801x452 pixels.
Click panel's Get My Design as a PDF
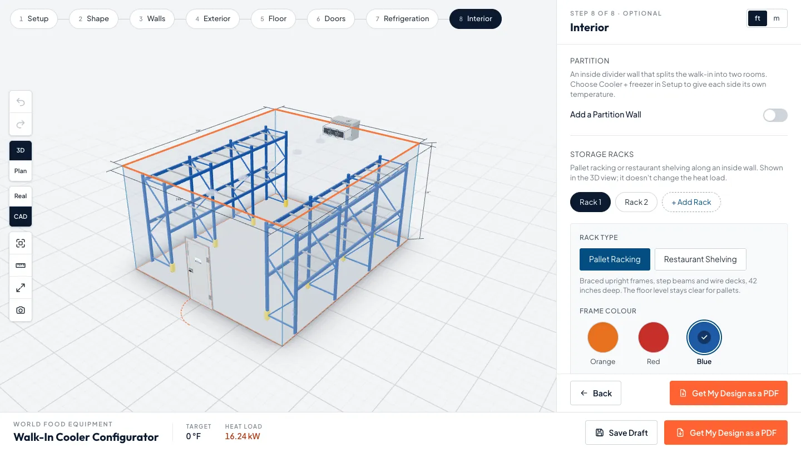point(729,393)
